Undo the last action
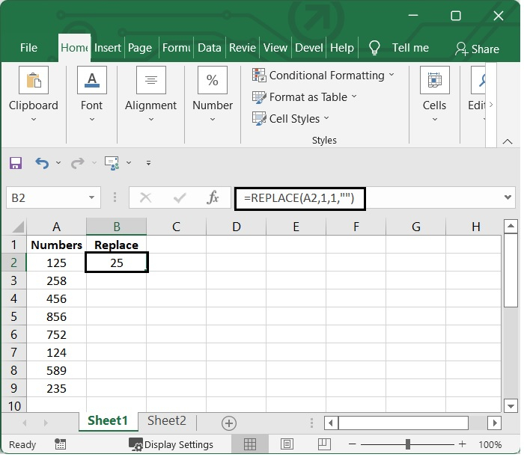 42,163
